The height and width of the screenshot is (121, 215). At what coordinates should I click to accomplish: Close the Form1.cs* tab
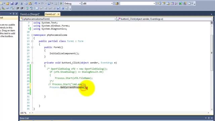coord(58,14)
